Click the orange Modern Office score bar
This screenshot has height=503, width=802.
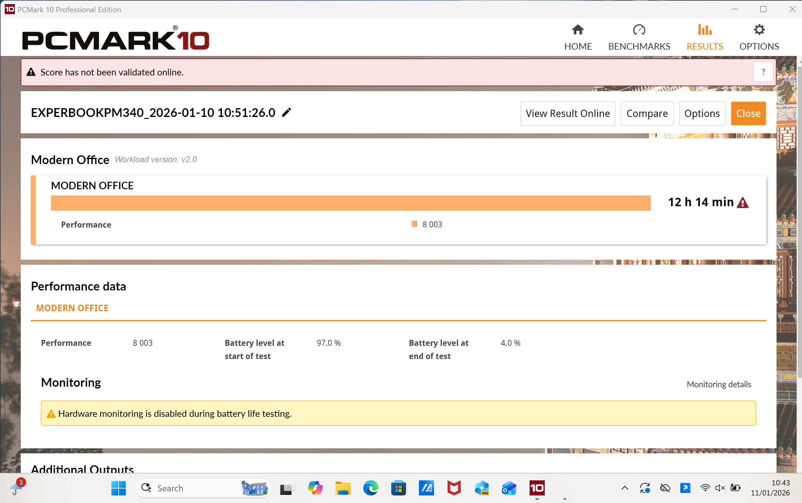[x=350, y=203]
